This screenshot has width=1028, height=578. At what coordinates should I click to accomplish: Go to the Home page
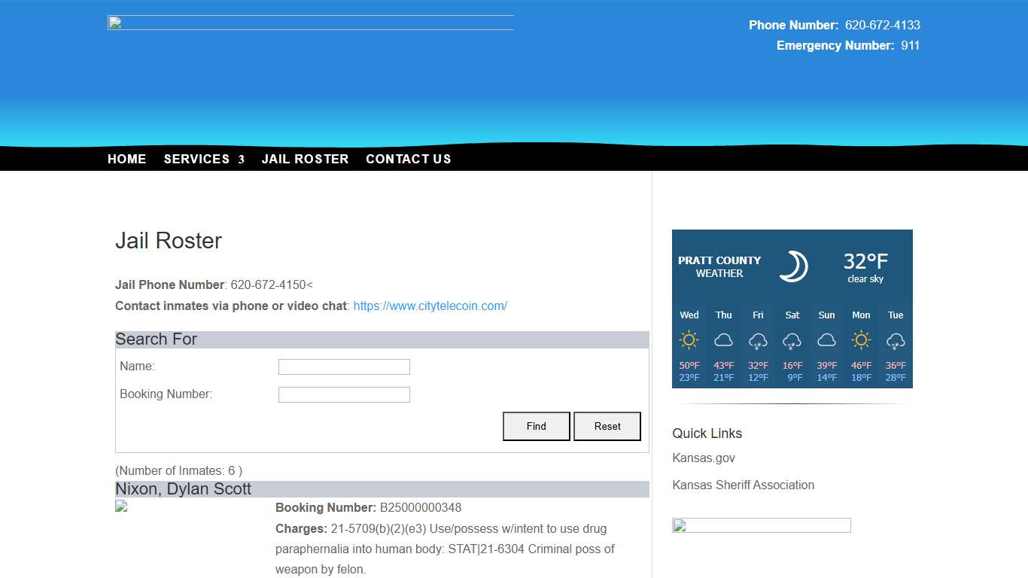pos(126,159)
